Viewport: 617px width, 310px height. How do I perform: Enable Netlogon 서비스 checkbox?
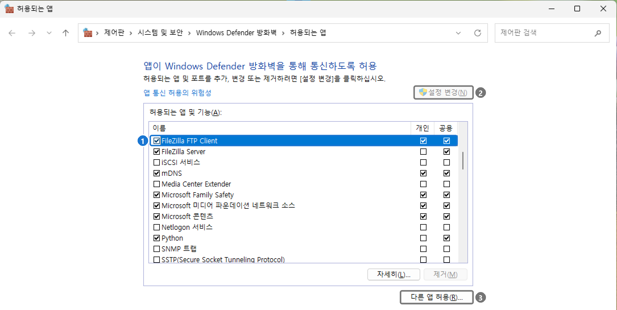[x=157, y=227]
